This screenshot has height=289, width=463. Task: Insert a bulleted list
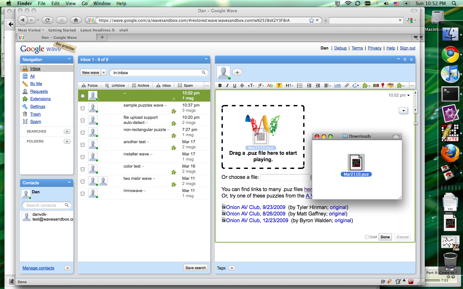pos(300,85)
